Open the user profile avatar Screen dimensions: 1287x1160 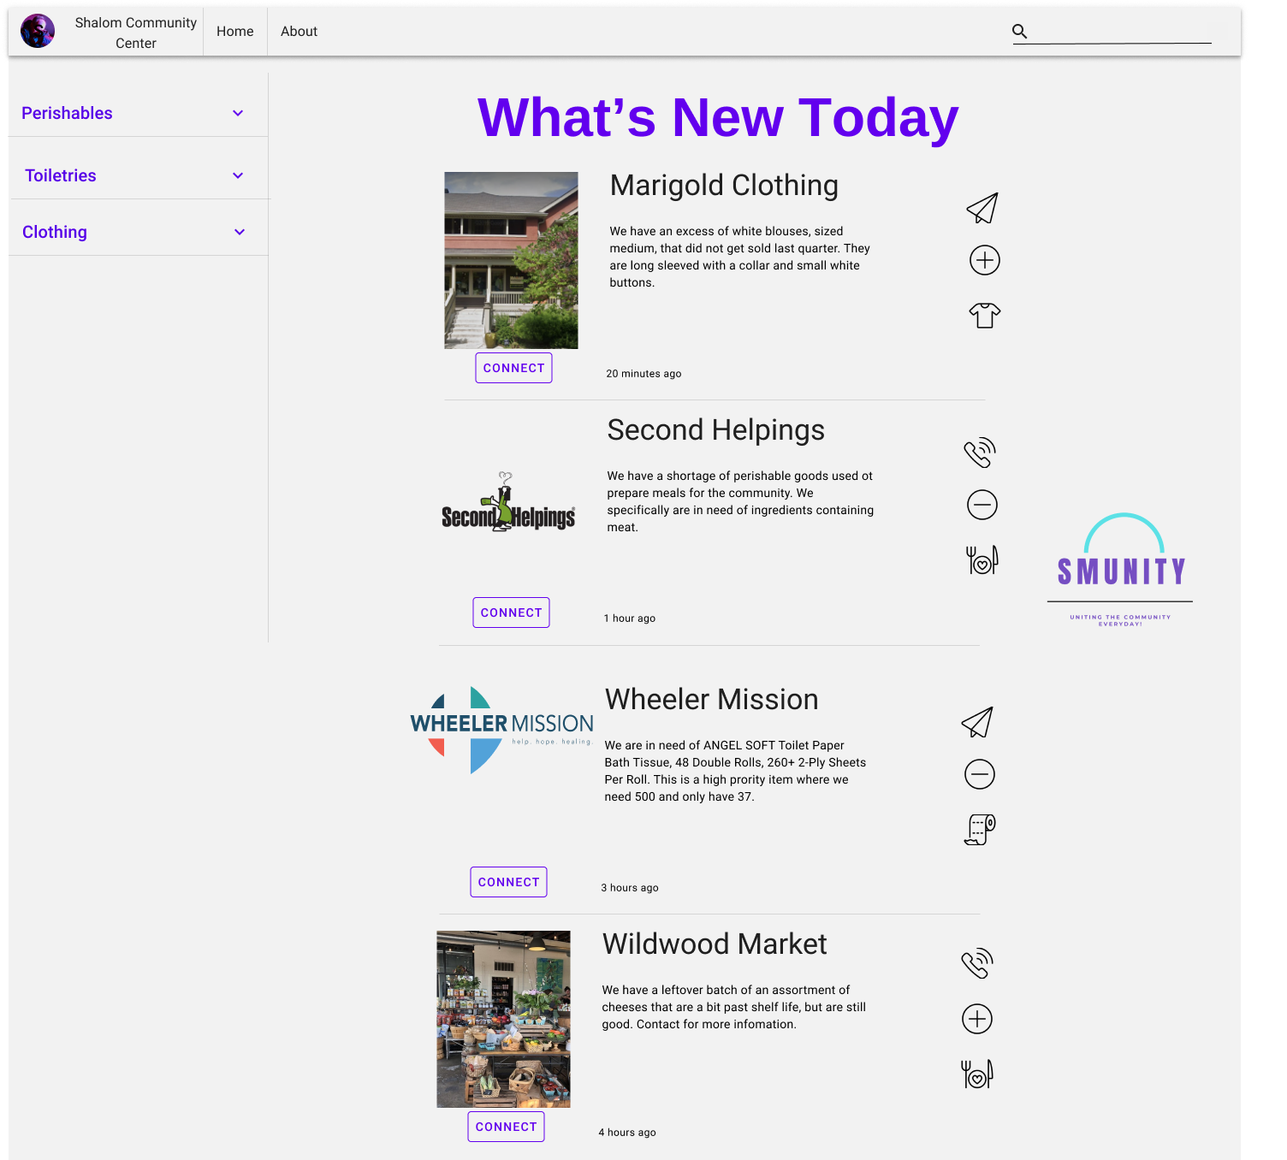(x=38, y=31)
